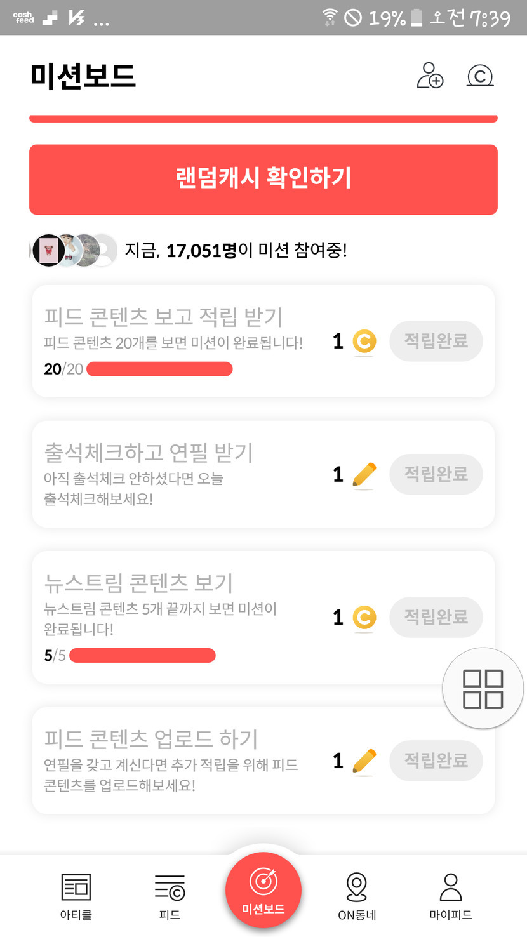
Task: Tap 적립완료 for 뉴스트림 콘텐츠 보기
Action: (436, 617)
